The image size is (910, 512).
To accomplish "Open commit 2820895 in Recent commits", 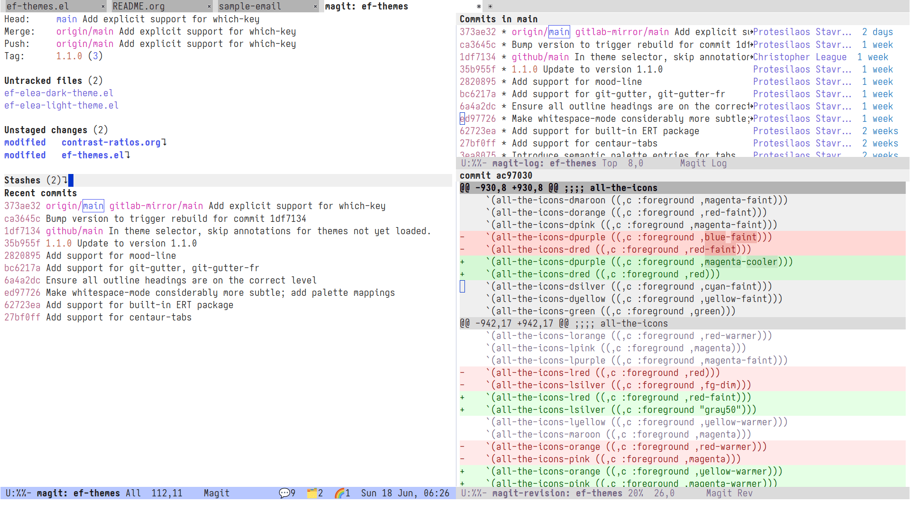I will point(22,256).
